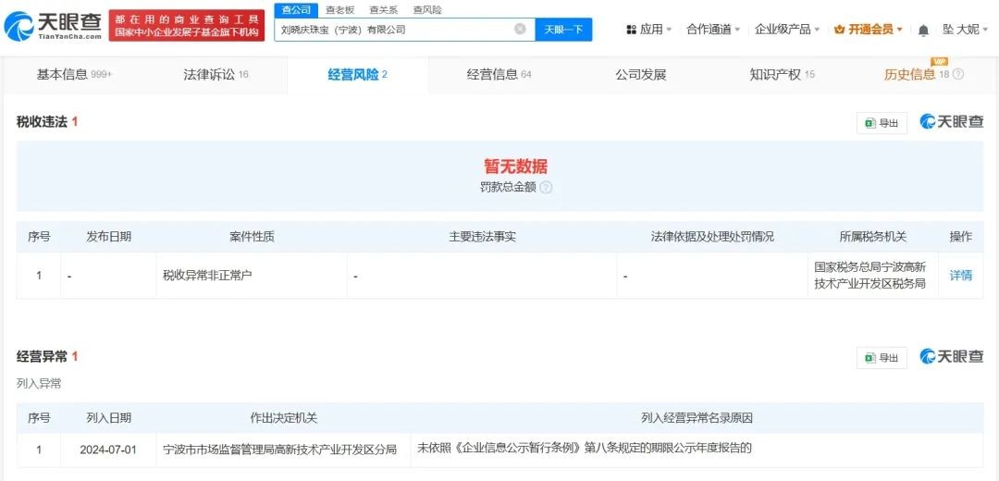The image size is (999, 481).
Task: Switch to the 知识产权 tab
Action: point(782,74)
